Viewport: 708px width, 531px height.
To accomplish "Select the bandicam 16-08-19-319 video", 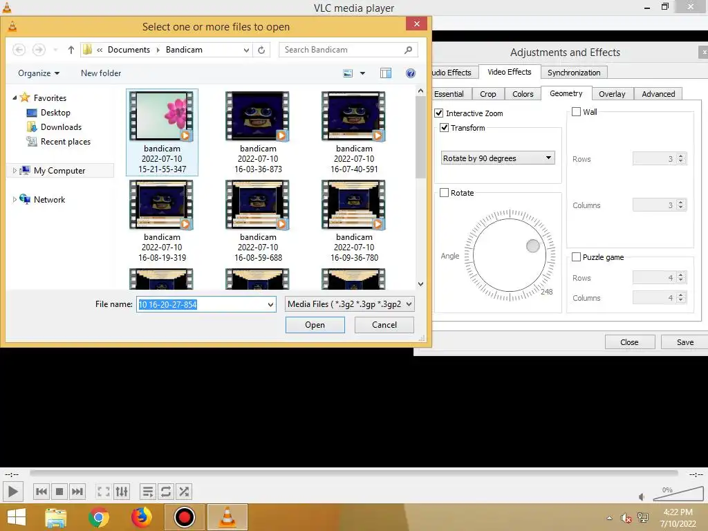I will 162,221.
